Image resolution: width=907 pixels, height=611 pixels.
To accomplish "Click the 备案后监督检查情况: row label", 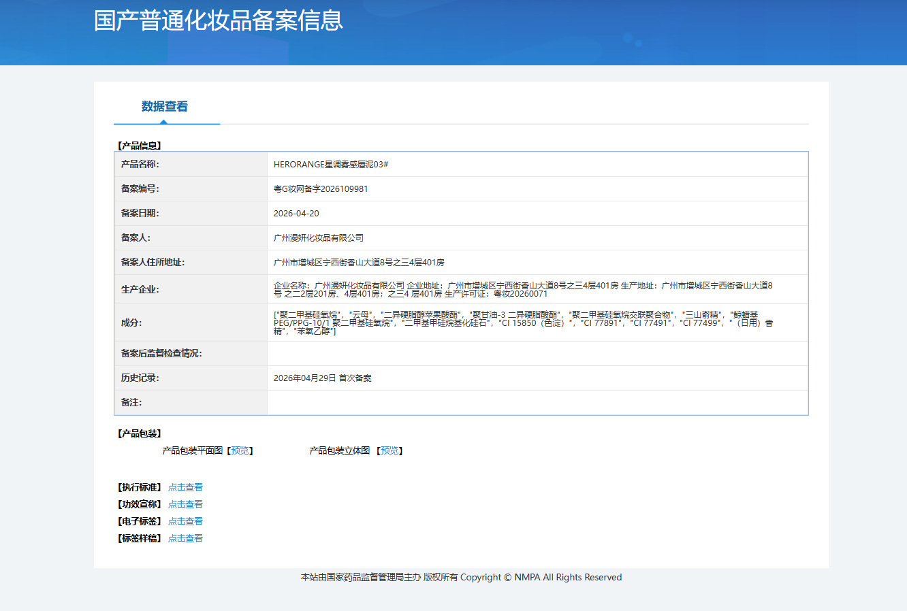I will click(x=161, y=353).
